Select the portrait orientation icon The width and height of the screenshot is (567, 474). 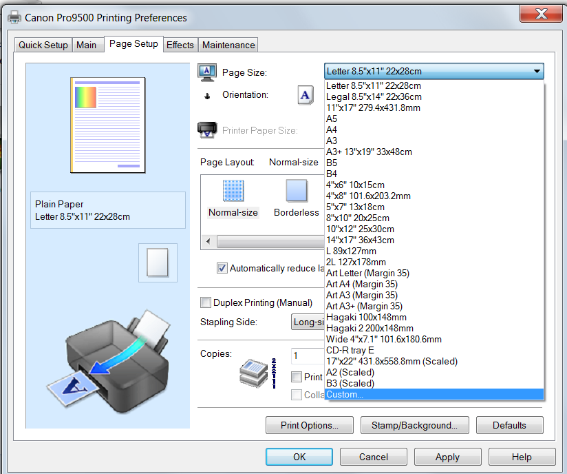(x=306, y=95)
